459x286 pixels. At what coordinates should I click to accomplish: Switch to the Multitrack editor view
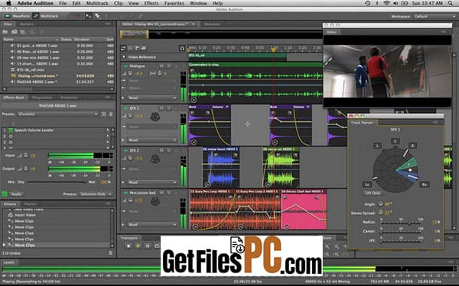coord(45,16)
